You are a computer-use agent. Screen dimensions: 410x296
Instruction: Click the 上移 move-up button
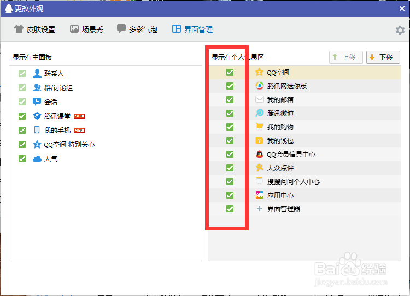coord(345,57)
